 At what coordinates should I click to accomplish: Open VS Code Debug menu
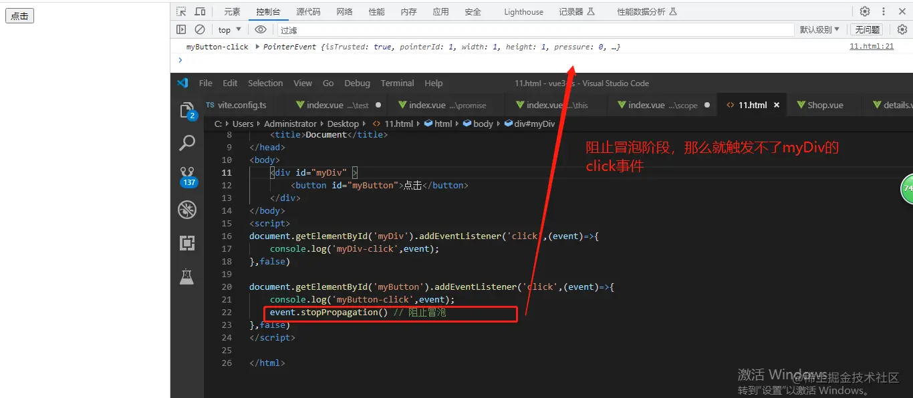click(x=357, y=83)
